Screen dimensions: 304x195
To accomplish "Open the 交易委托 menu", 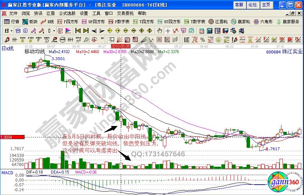I will (x=125, y=13).
